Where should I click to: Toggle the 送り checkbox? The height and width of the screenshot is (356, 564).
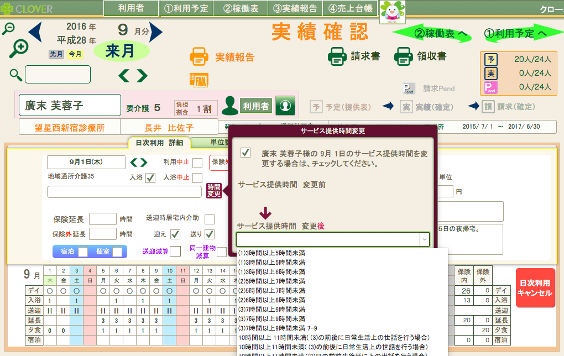coord(210,234)
